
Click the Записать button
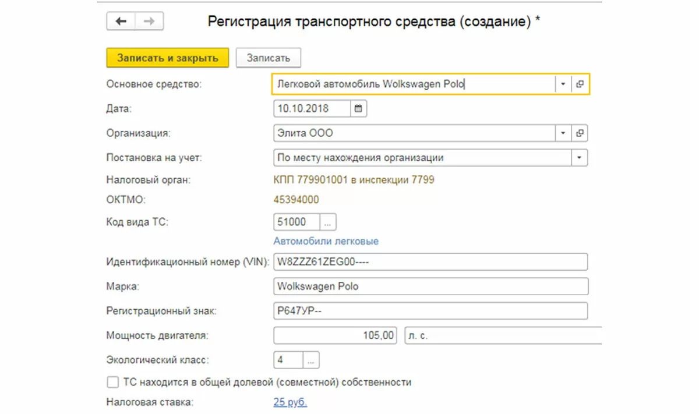coord(268,58)
